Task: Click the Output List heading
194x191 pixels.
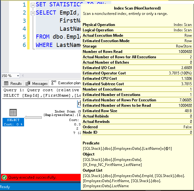Action: point(92,170)
